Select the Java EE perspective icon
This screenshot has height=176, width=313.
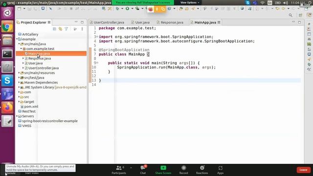click(x=309, y=15)
